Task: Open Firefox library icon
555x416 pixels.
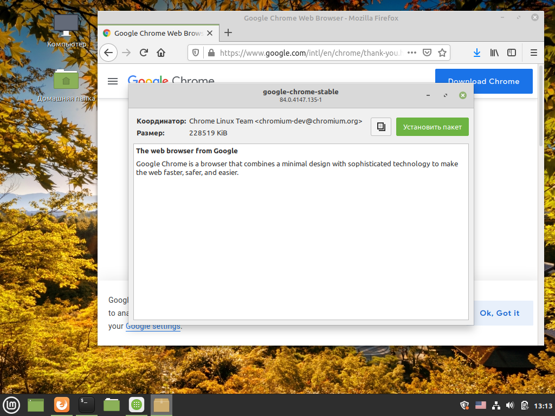Action: [x=494, y=53]
